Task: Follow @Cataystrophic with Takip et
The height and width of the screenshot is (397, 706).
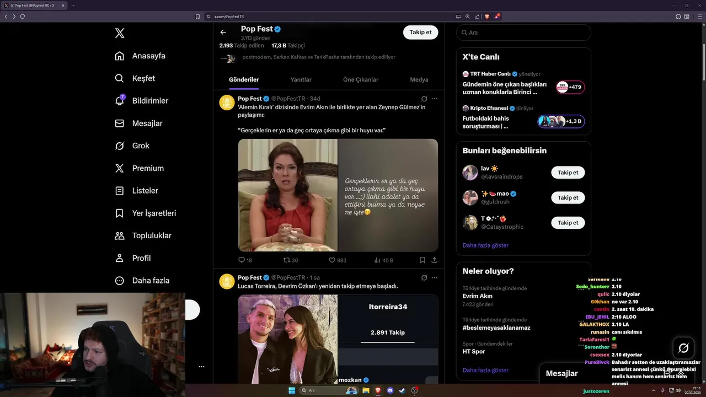Action: point(568,222)
